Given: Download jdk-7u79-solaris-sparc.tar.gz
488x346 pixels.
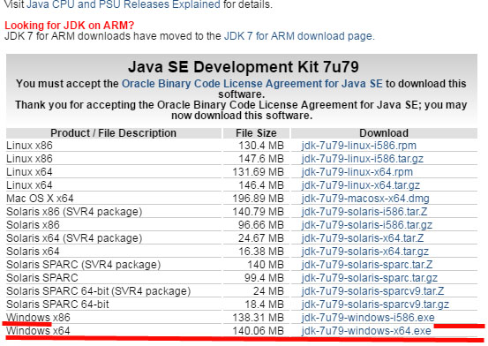Looking at the screenshot, I should tap(370, 278).
